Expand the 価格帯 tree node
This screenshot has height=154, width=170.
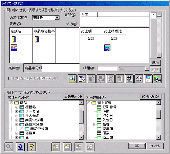[x=17, y=133]
